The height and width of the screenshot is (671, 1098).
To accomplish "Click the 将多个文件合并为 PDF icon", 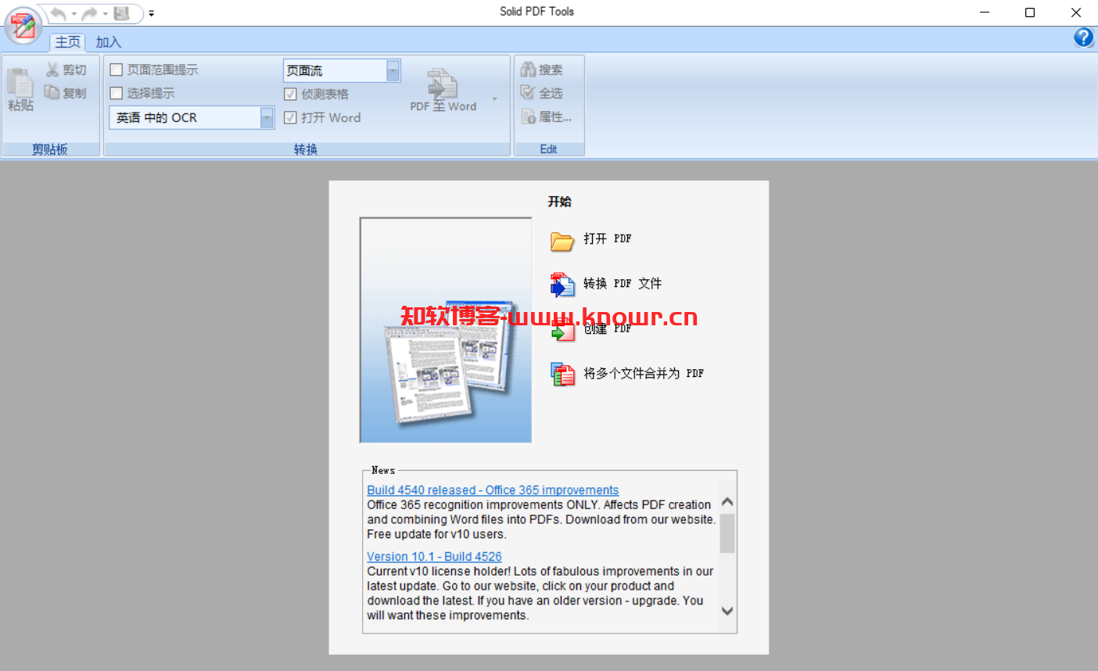I will click(562, 374).
